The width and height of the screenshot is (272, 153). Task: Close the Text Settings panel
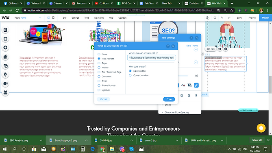[196, 38]
